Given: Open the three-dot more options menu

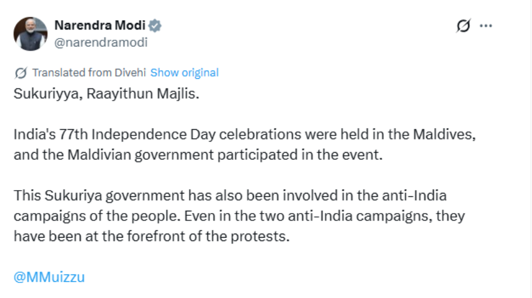Looking at the screenshot, I should coord(486,26).
